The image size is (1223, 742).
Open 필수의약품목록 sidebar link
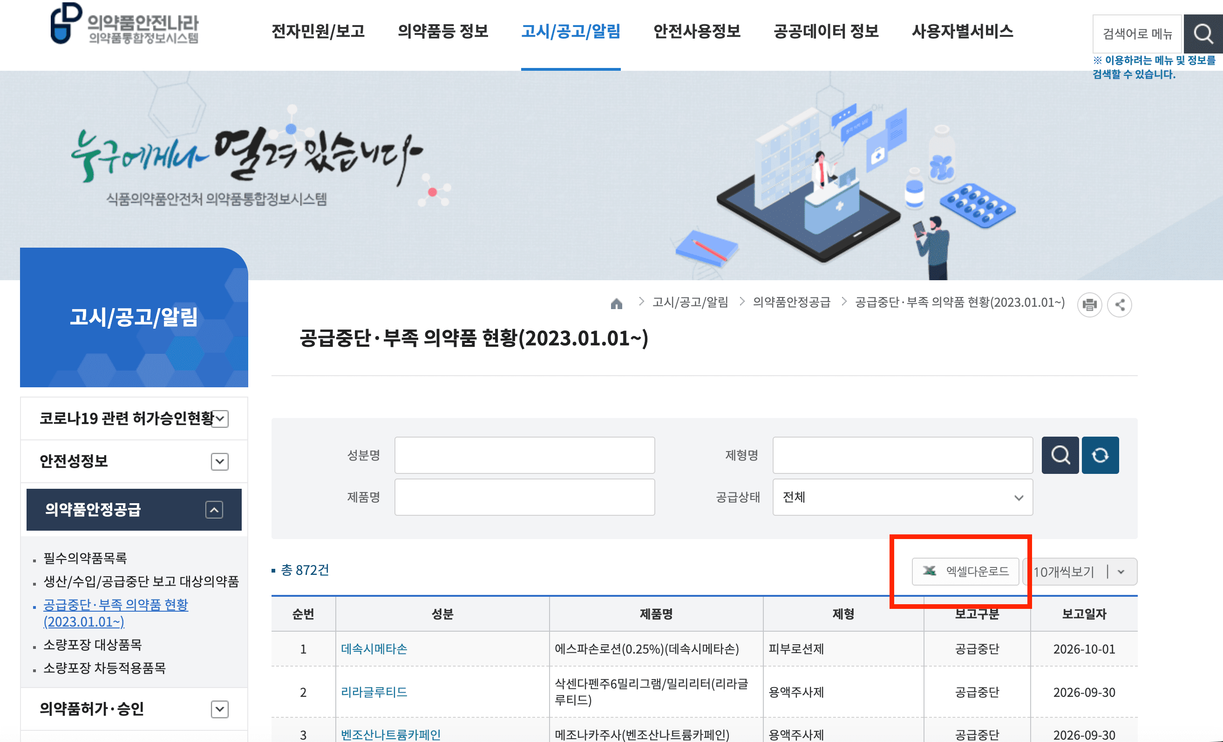coord(85,559)
